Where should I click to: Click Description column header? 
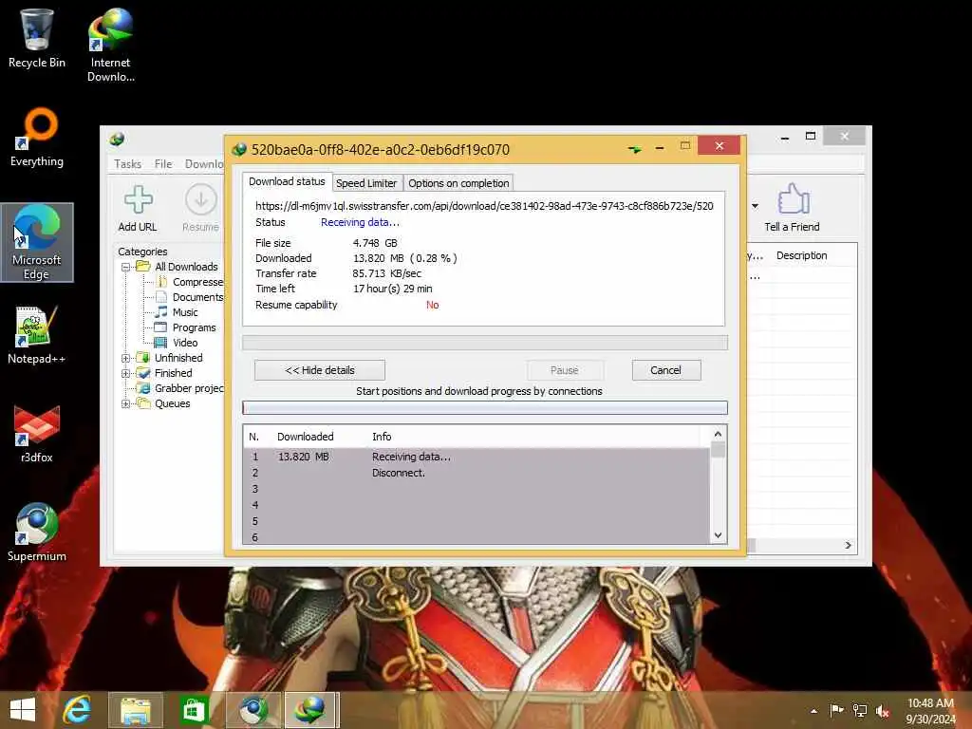(801, 256)
